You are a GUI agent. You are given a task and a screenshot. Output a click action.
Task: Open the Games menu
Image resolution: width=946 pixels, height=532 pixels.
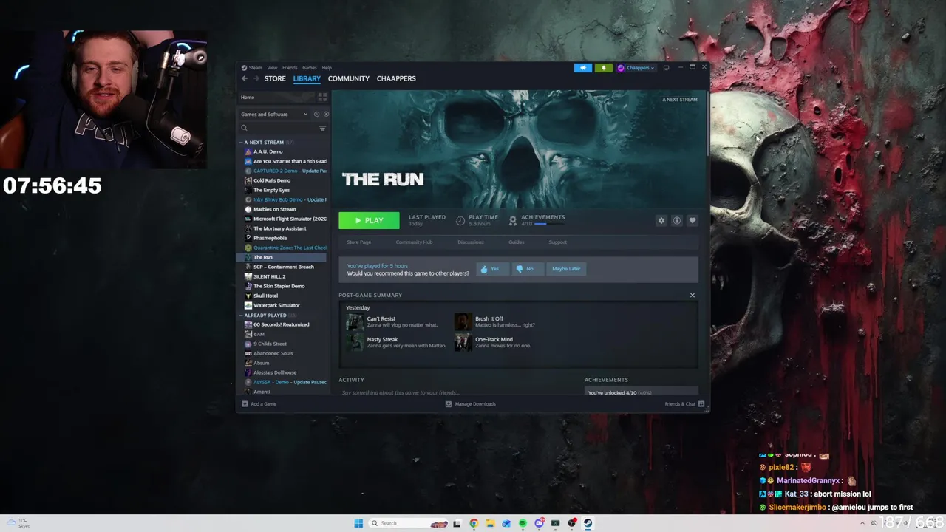click(x=310, y=68)
